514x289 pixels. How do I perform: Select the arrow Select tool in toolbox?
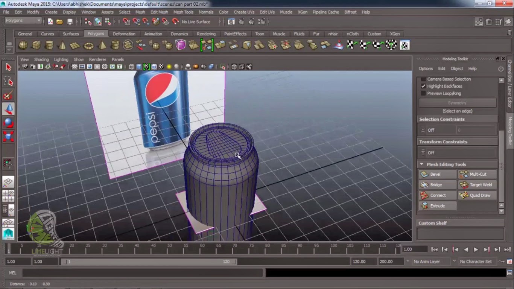[8, 67]
